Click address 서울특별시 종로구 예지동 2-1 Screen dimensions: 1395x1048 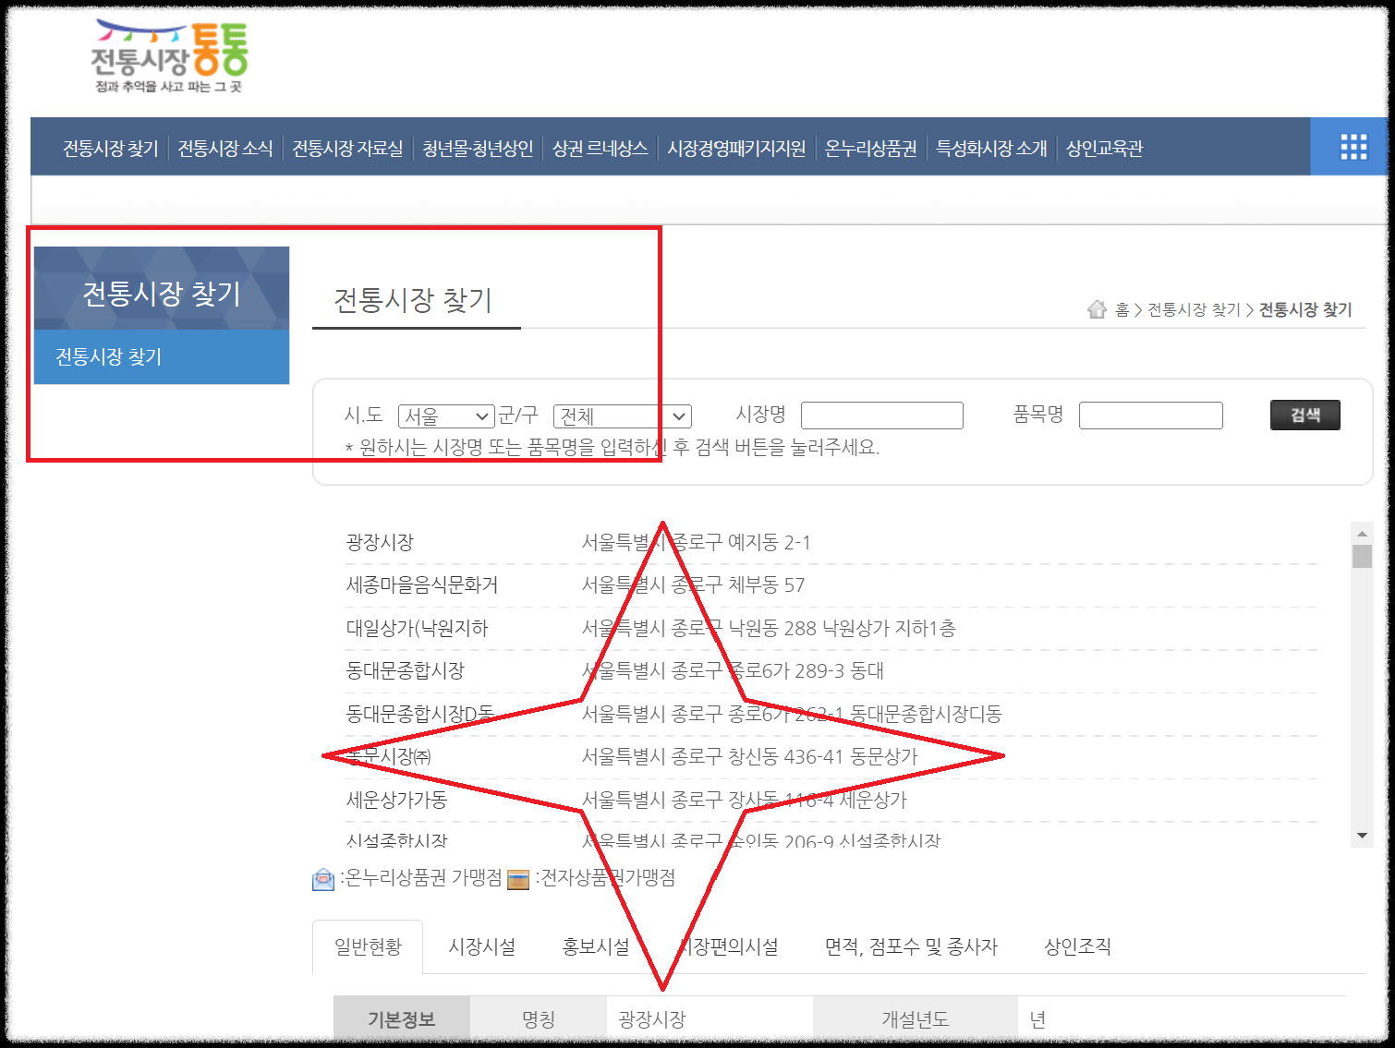click(696, 543)
